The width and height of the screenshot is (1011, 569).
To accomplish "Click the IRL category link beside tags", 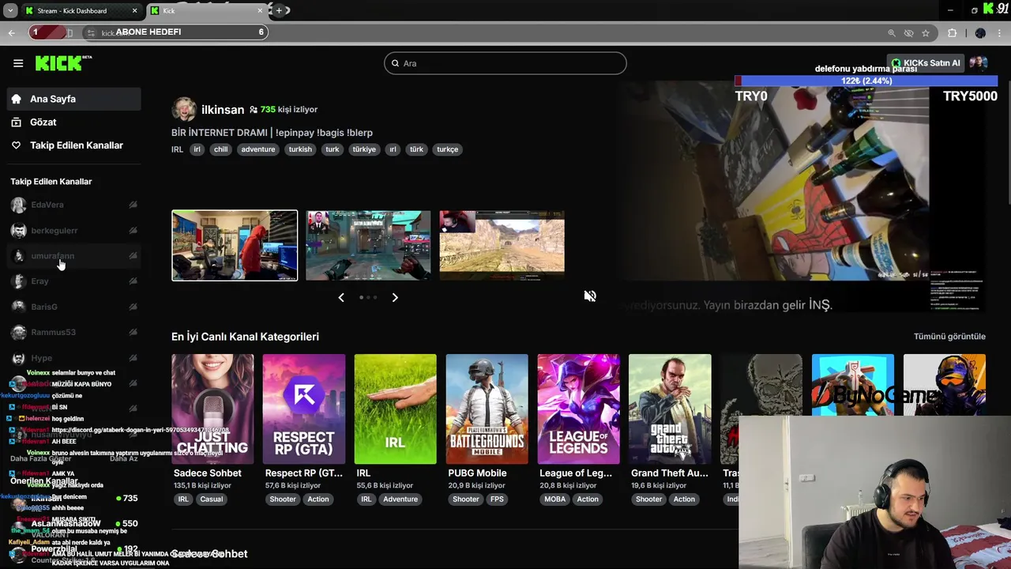I will (x=177, y=149).
